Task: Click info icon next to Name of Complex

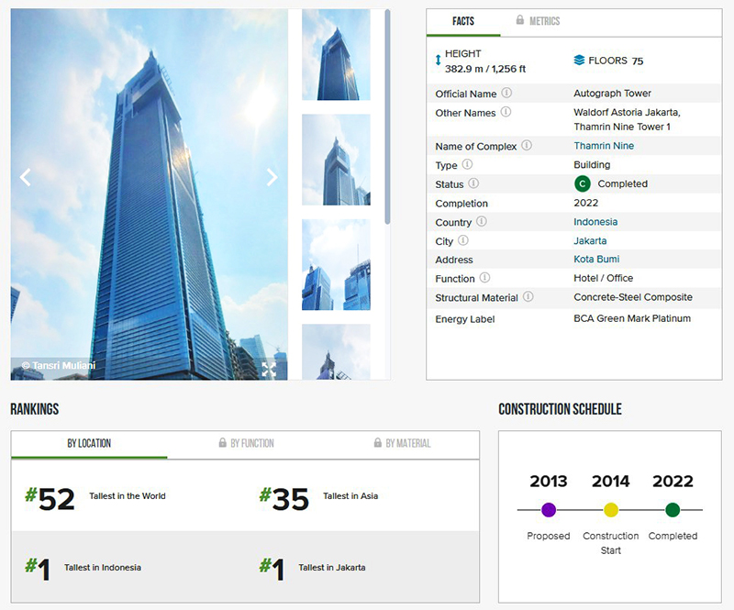Action: 527,146
